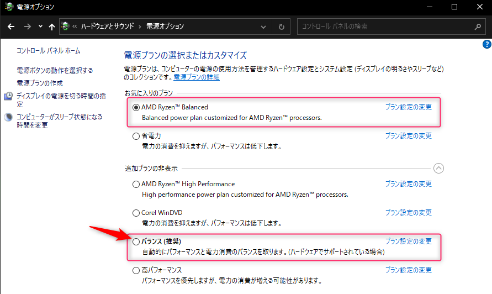
Task: Open 電源ボタンの動作を選択する link
Action: (x=55, y=70)
